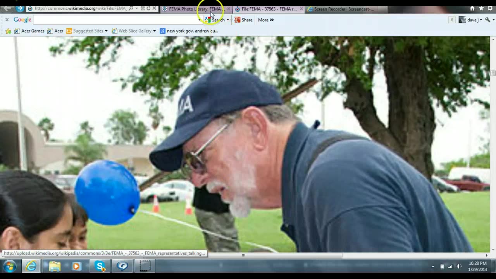The image size is (496, 279).
Task: Open the notifications counter box showing 0
Action: [x=452, y=20]
